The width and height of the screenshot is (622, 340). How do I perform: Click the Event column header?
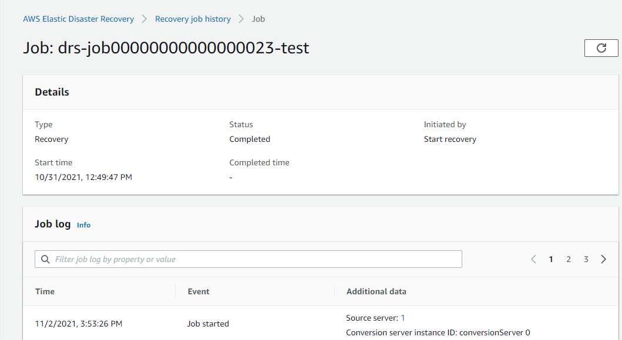[x=199, y=291]
